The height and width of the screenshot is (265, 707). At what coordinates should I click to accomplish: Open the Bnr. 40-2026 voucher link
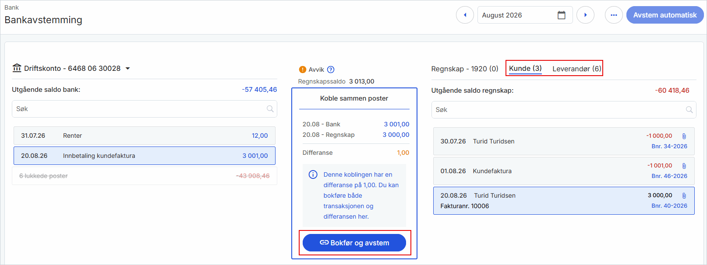click(669, 206)
